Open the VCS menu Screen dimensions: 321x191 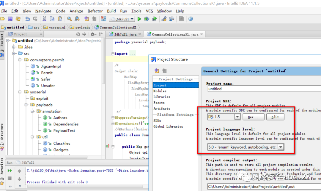tap(149, 11)
